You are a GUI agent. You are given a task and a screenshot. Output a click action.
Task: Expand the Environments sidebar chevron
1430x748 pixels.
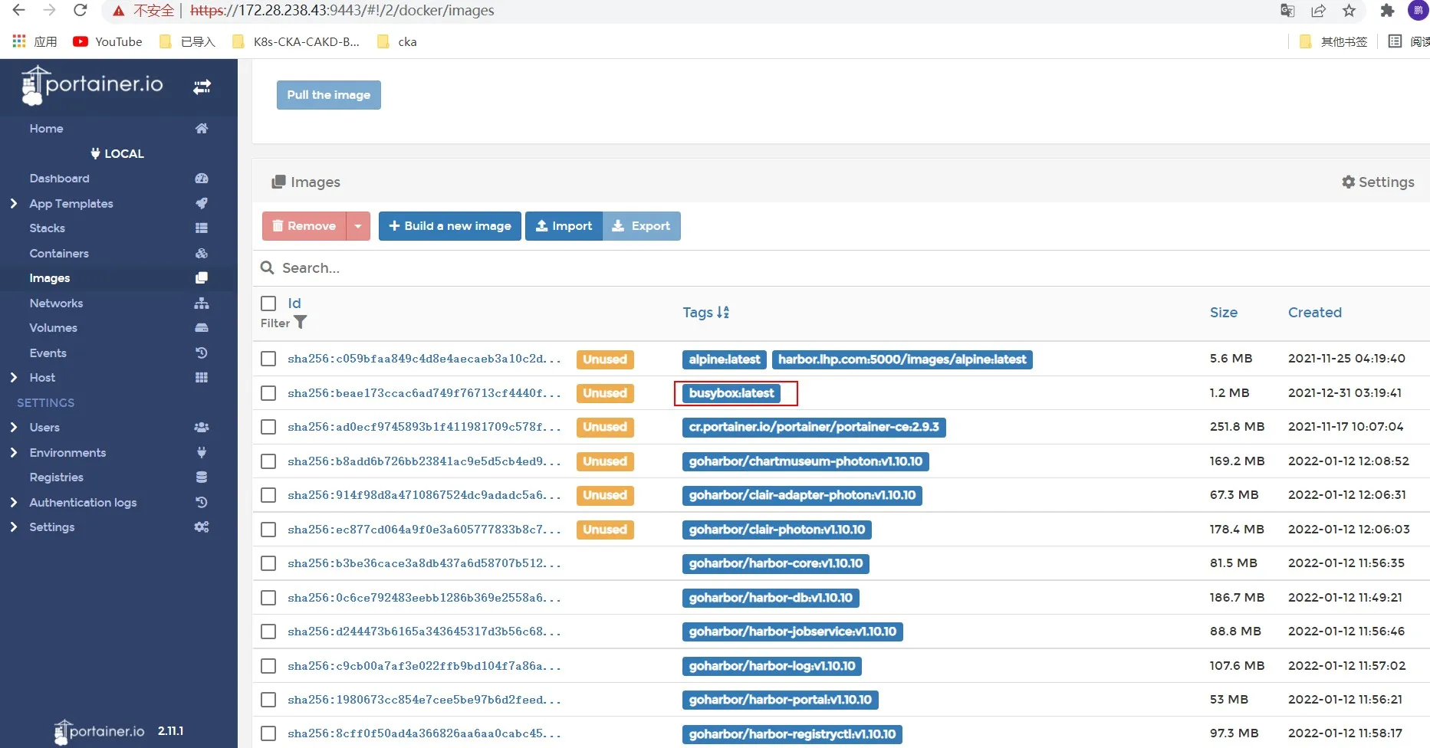coord(14,452)
